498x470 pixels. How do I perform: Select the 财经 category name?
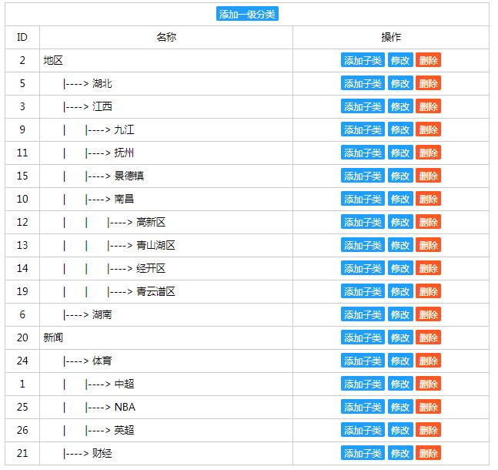pyautogui.click(x=102, y=453)
